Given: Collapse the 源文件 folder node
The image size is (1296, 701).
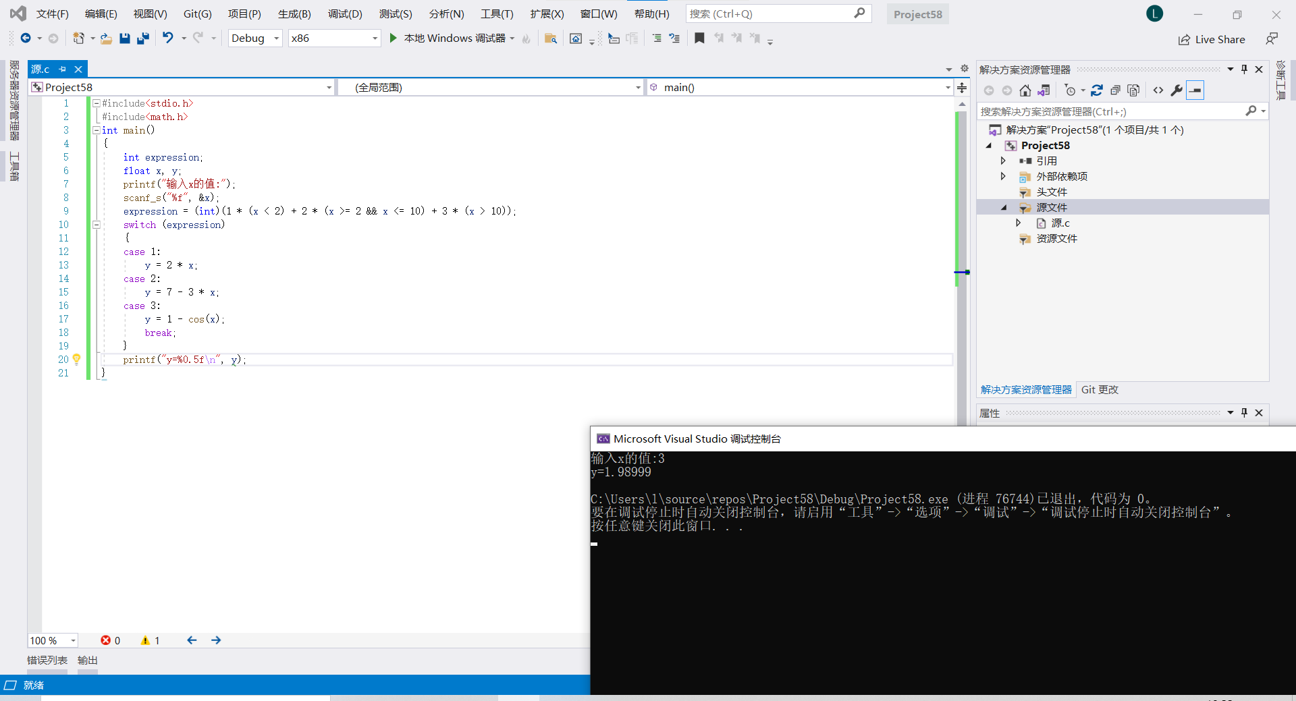Looking at the screenshot, I should 1004,208.
